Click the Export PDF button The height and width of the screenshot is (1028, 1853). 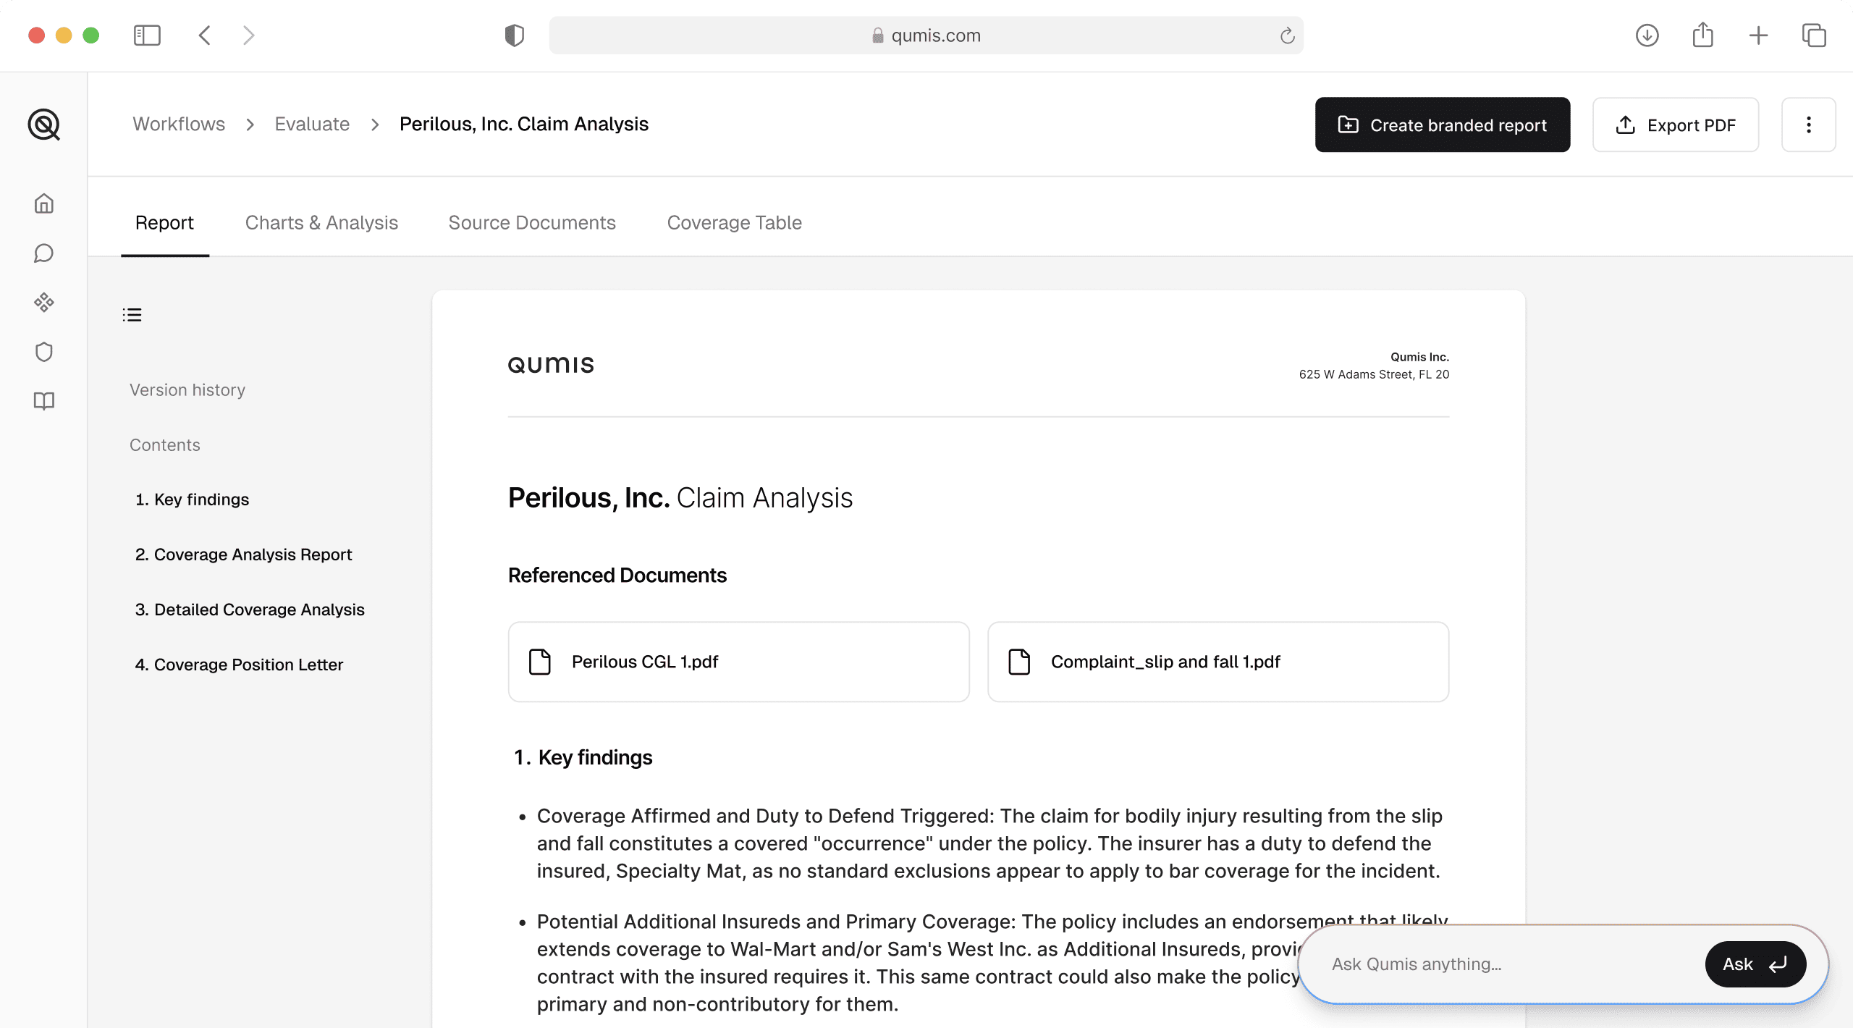point(1676,125)
